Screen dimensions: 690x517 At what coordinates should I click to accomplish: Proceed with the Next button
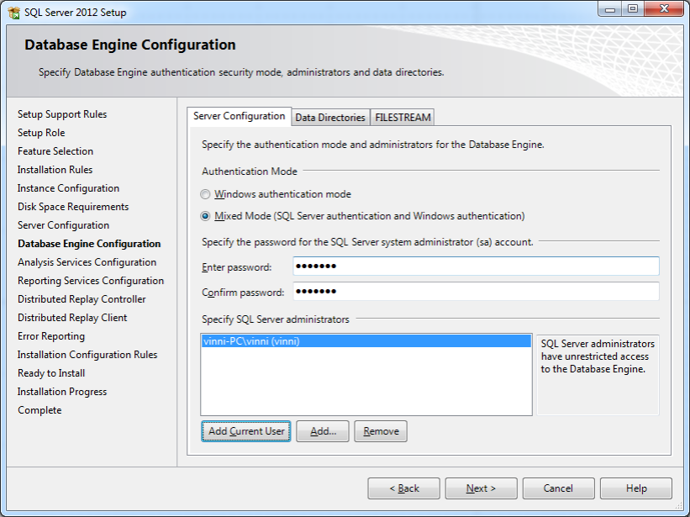(x=481, y=488)
